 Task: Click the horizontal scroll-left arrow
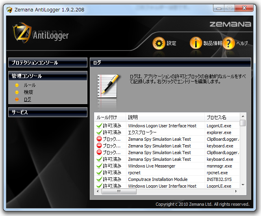pos(98,191)
